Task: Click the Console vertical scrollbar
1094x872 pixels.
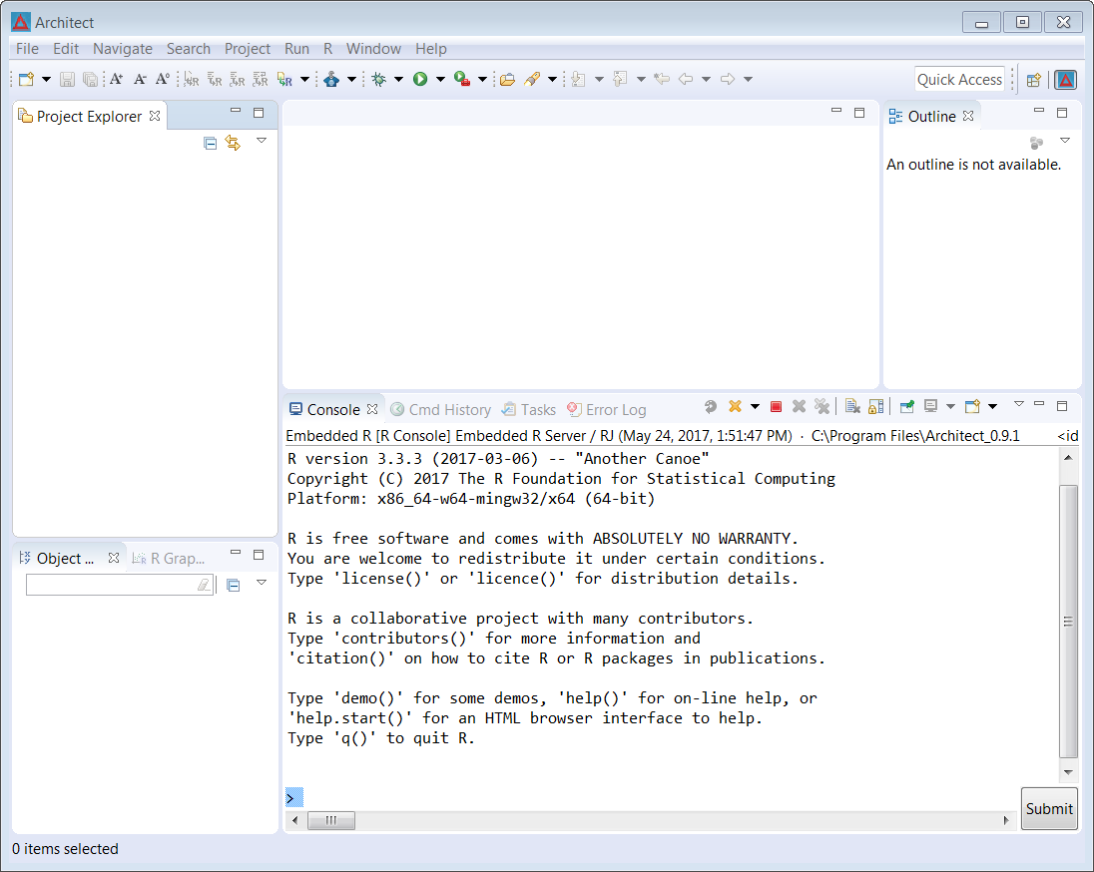Action: point(1068,615)
